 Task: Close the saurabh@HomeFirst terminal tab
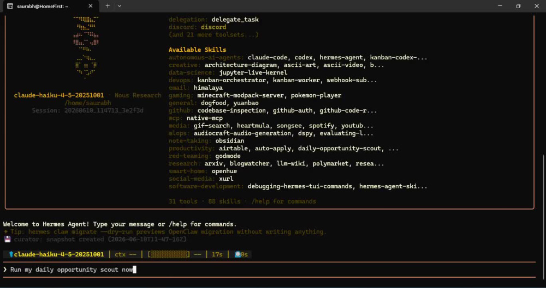point(91,6)
